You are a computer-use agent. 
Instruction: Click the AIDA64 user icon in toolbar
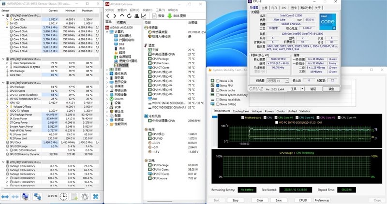tap(136, 16)
